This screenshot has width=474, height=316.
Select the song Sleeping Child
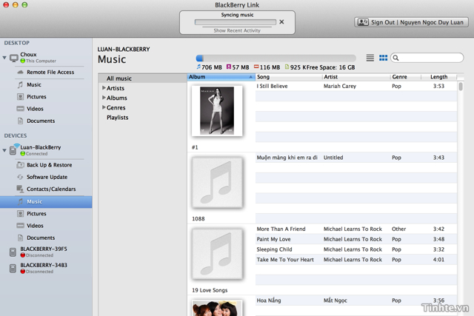click(274, 249)
